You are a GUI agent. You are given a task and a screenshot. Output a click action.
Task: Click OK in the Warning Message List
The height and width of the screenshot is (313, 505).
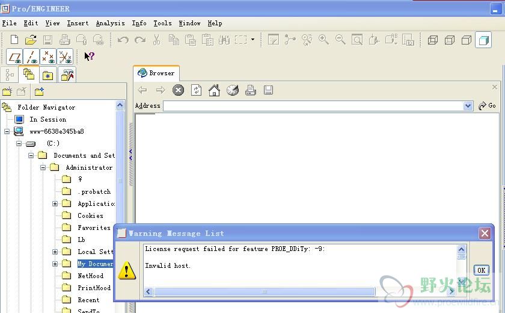pyautogui.click(x=481, y=270)
